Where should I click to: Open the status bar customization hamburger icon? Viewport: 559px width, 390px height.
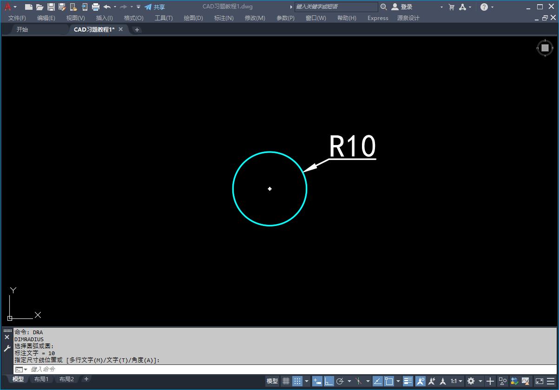tap(551, 381)
